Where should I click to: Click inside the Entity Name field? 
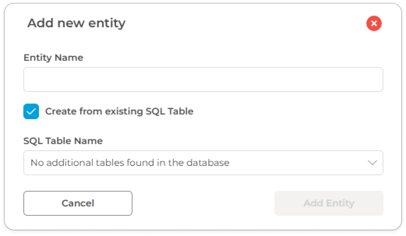coord(203,79)
